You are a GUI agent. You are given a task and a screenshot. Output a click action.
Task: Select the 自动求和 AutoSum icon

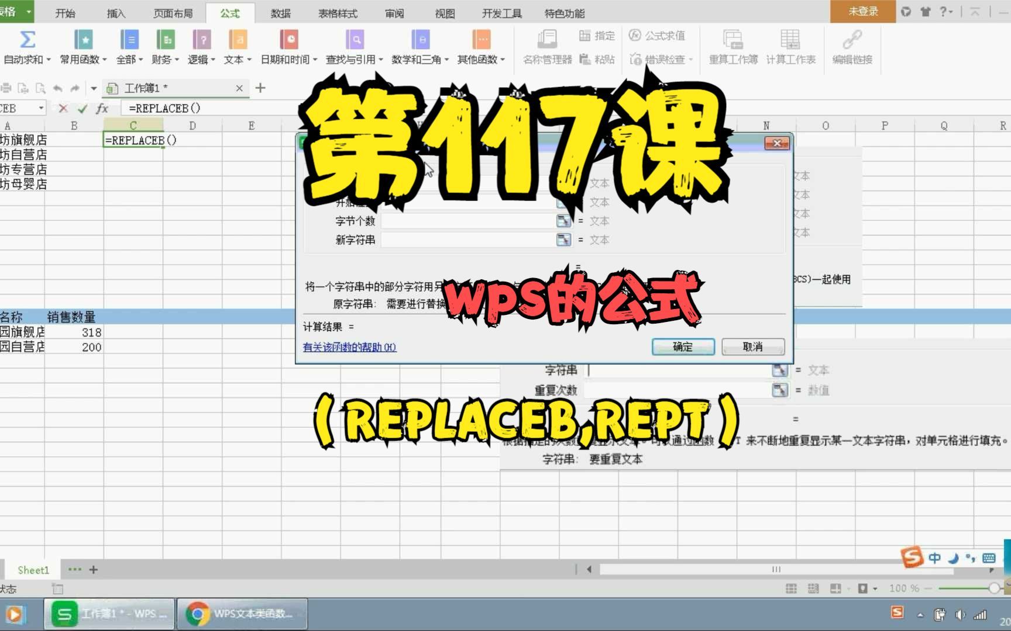[26, 47]
